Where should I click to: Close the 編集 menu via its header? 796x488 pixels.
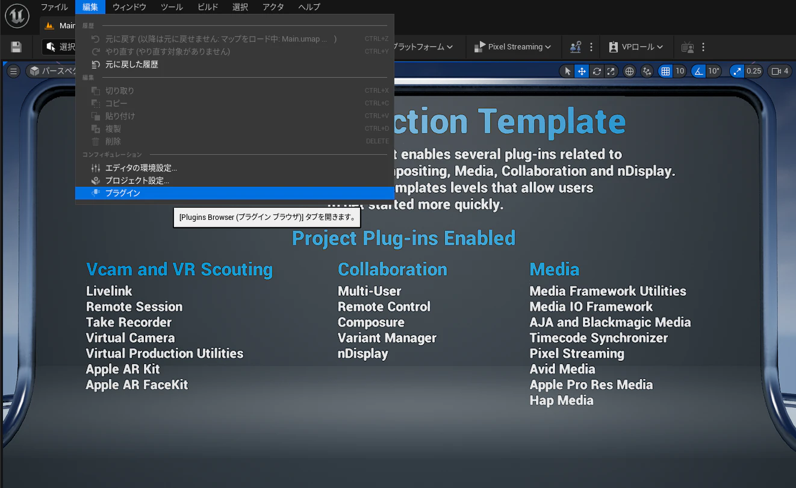pos(90,7)
